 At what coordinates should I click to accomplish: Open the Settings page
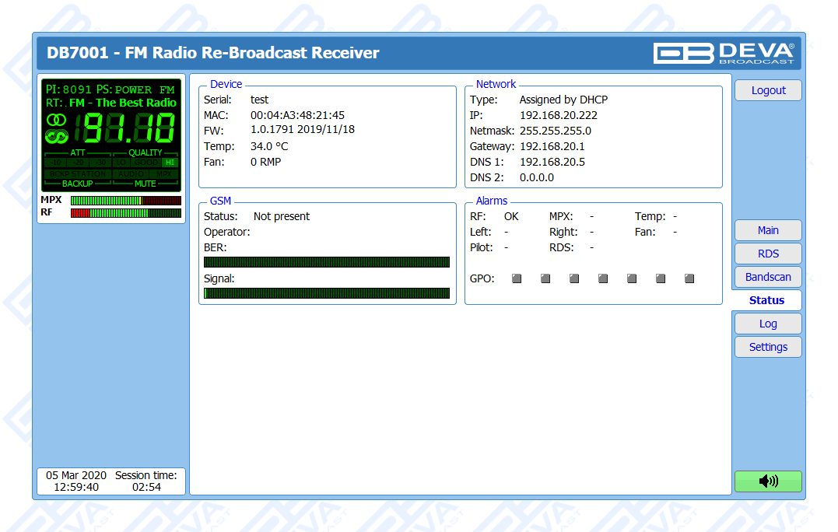(x=768, y=347)
